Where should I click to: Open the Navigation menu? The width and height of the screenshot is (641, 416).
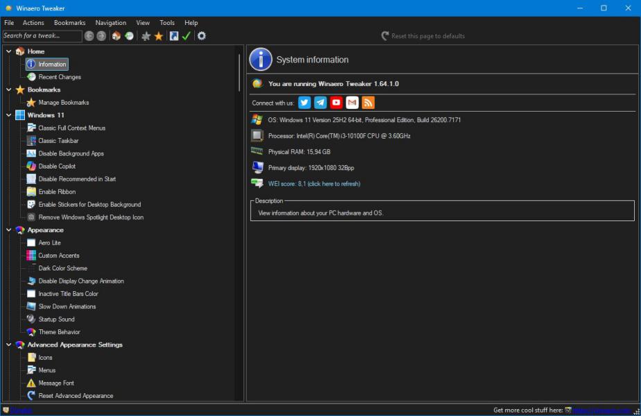coord(111,23)
